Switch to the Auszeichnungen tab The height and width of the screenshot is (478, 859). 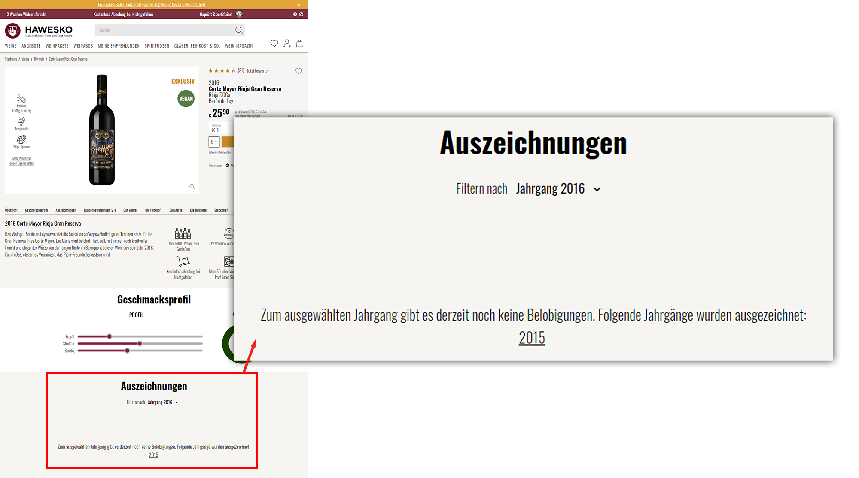66,210
